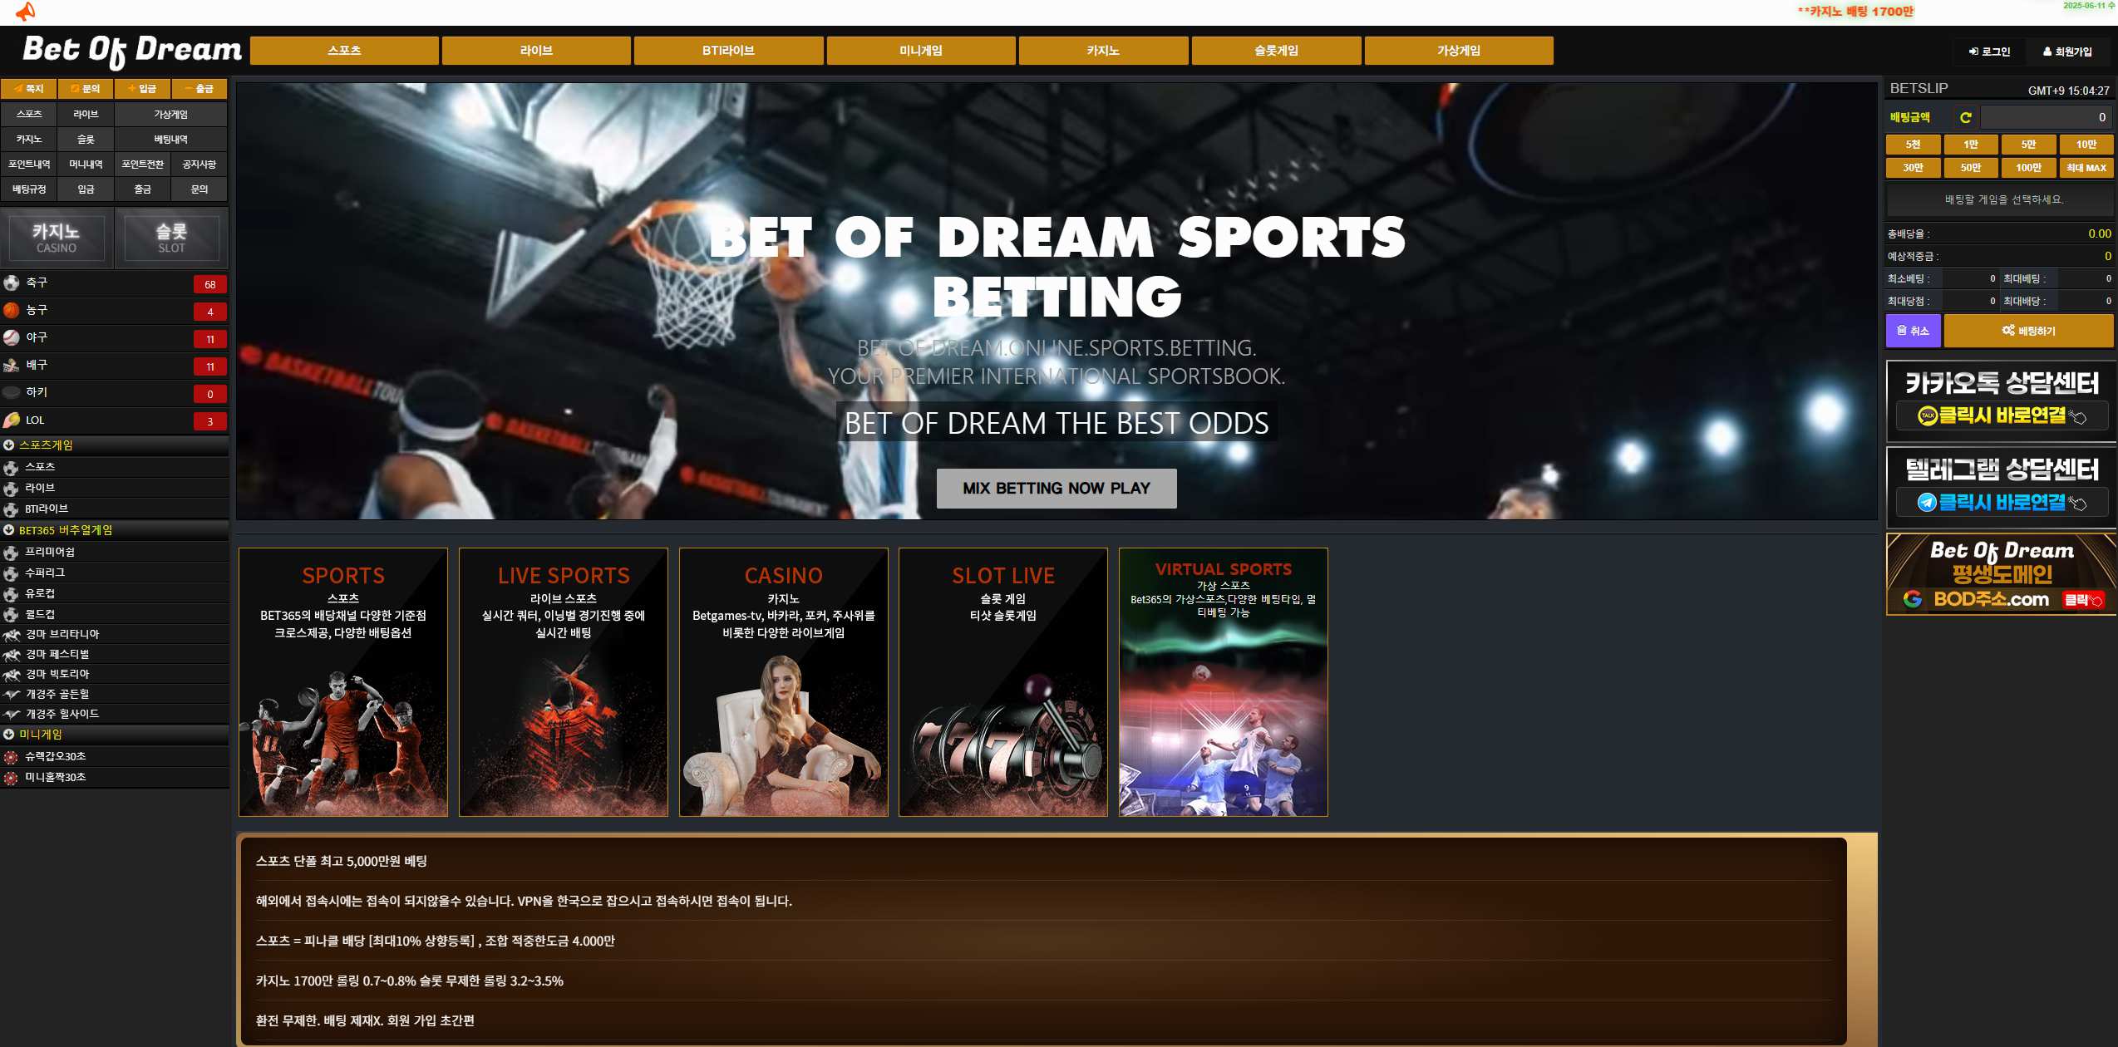Click the volleyball icon next to 배구

[12, 366]
